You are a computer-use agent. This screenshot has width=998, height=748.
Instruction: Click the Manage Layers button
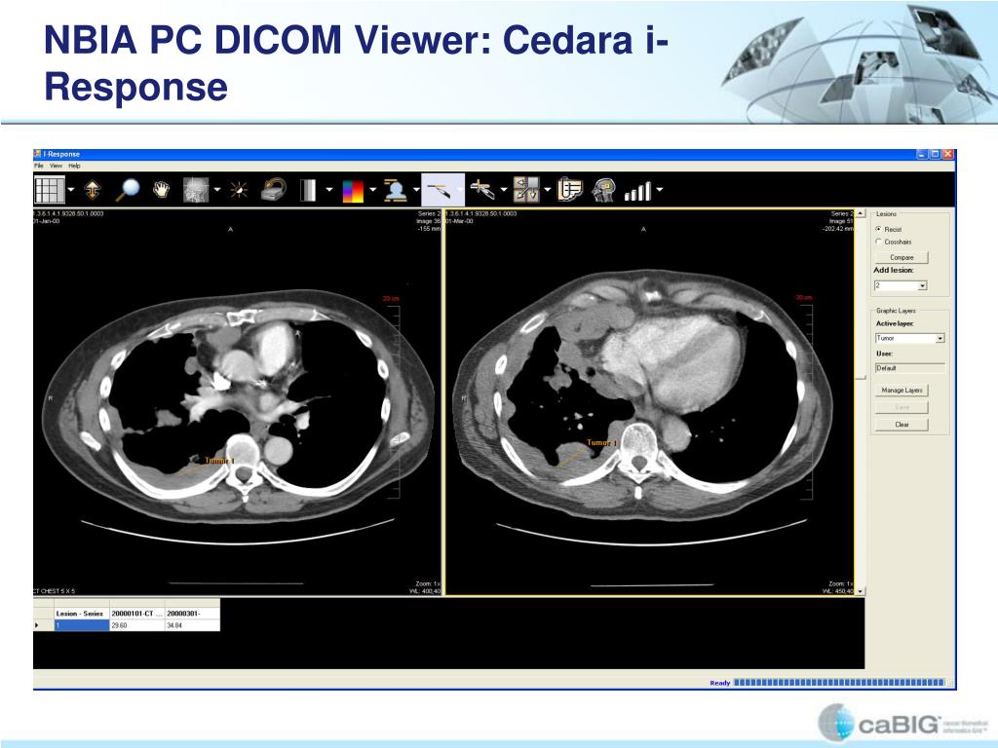(x=902, y=390)
